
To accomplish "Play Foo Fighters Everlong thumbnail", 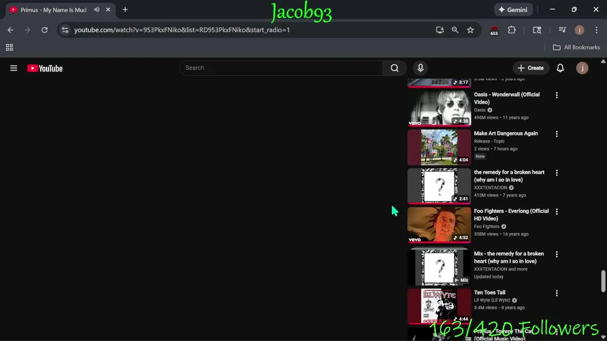I will point(439,224).
